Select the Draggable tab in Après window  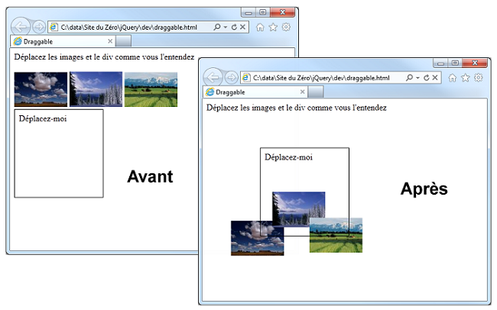[255, 92]
